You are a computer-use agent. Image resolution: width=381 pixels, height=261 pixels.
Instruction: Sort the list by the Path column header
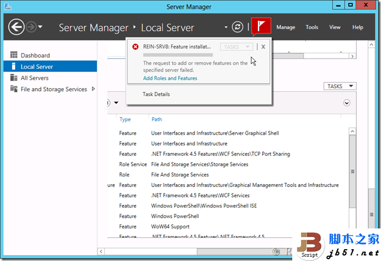click(157, 119)
